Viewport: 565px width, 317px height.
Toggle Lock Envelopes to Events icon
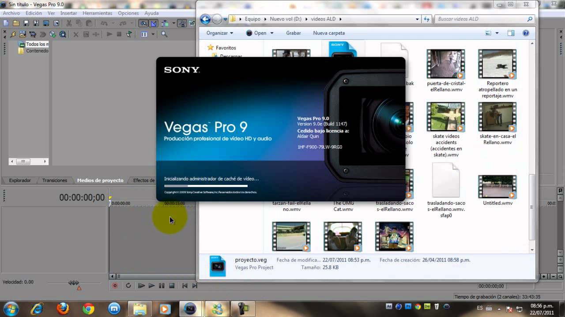pos(182,23)
